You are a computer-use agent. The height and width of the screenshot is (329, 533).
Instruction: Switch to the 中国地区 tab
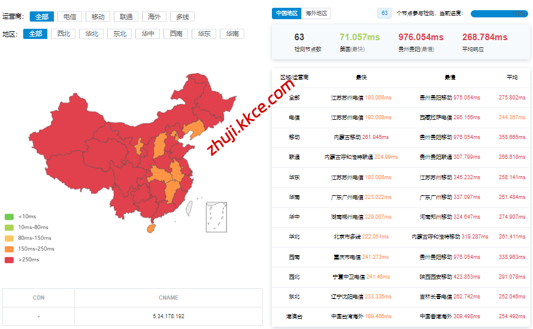pos(287,13)
